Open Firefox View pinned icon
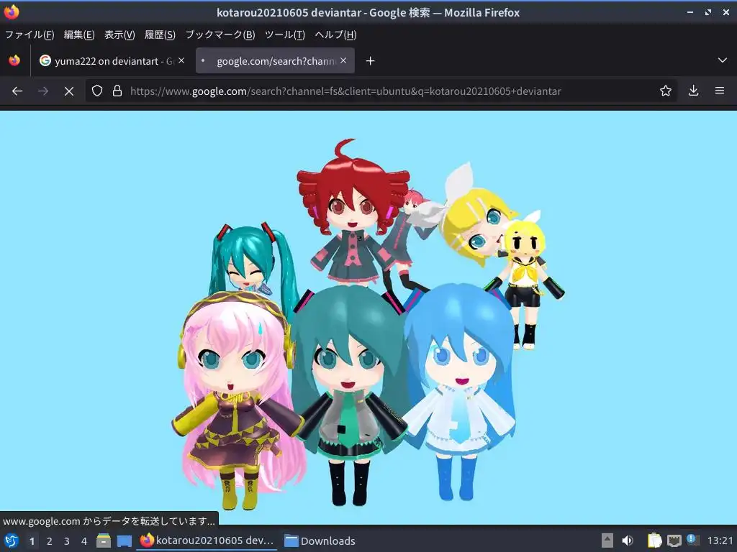 coord(14,60)
